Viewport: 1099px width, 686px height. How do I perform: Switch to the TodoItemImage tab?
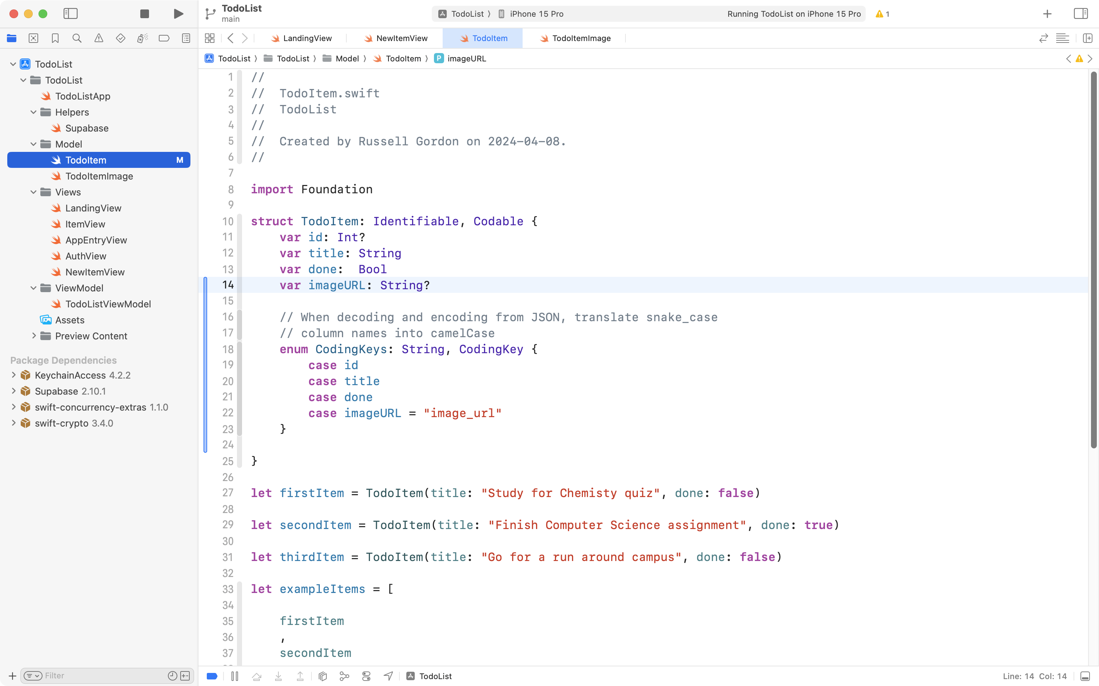[581, 38]
